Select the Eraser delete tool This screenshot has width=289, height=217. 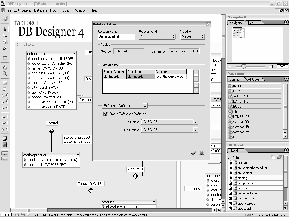coord(5,48)
